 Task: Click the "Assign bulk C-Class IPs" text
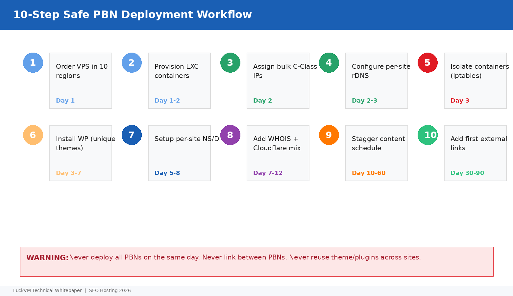pos(285,71)
